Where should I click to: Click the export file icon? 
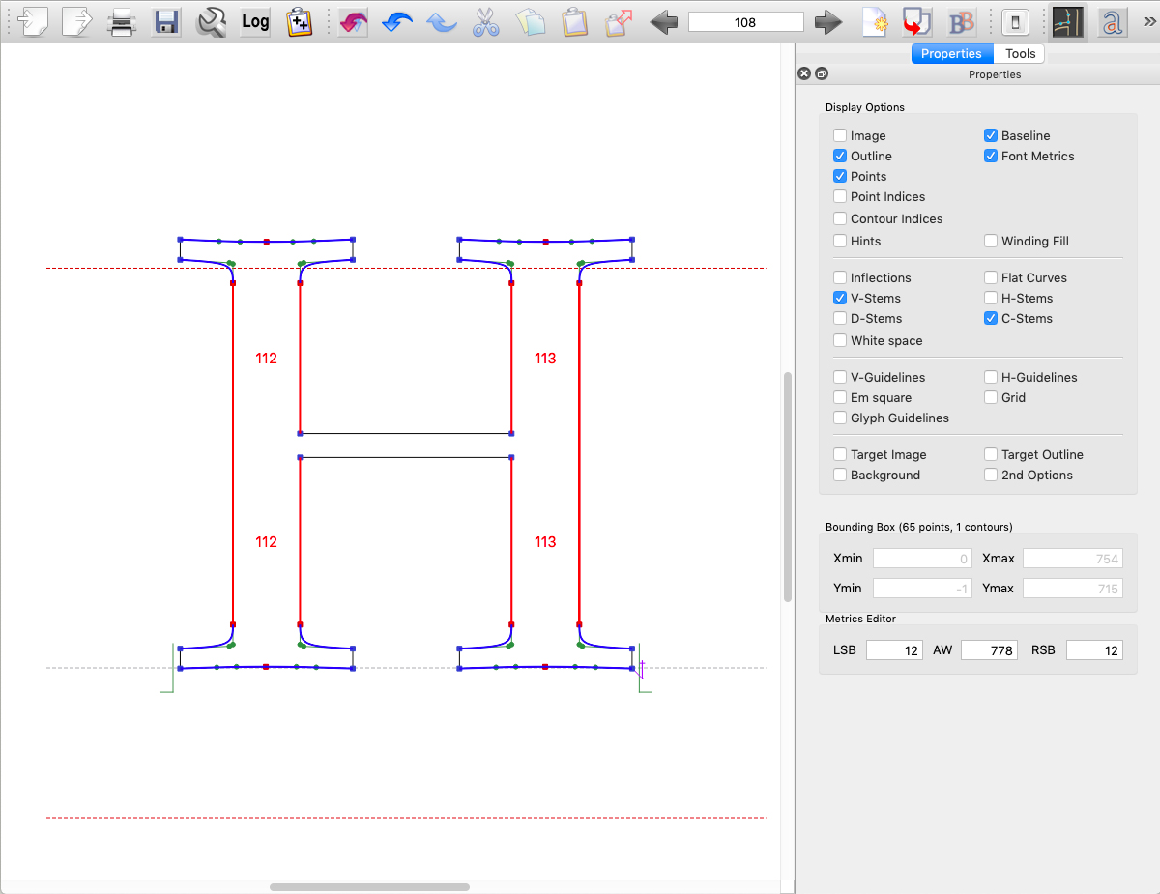76,21
